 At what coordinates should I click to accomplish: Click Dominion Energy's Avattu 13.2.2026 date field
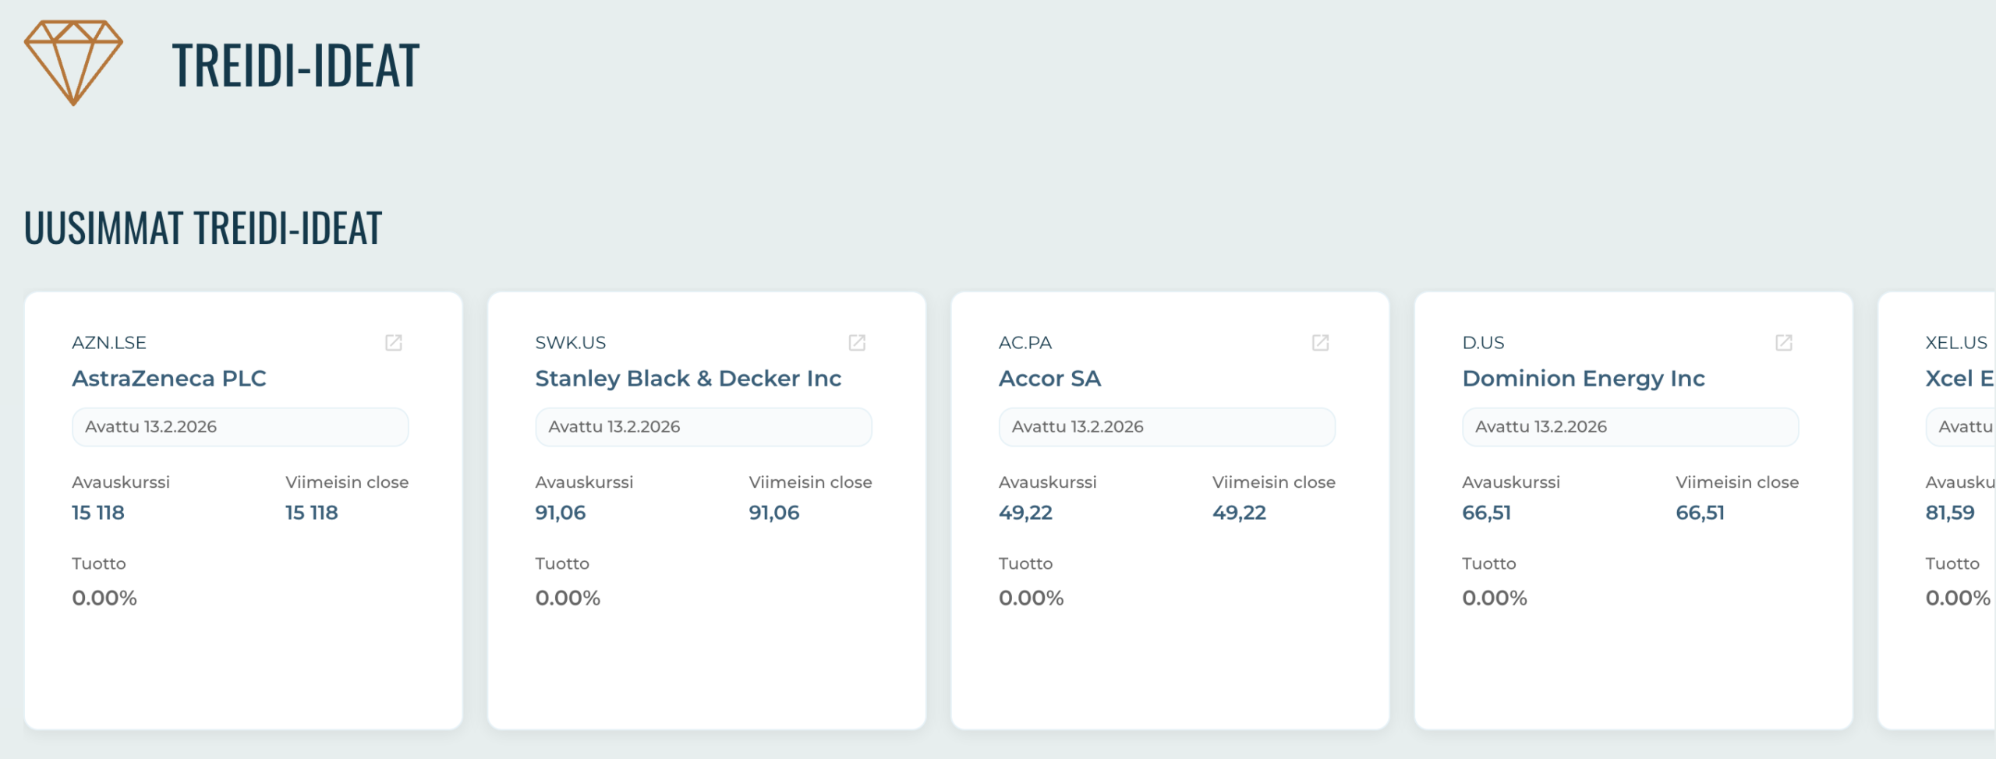(1630, 427)
